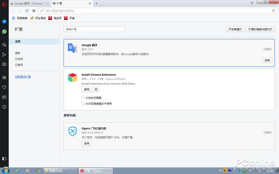
Task: Click 开发者模式 button
Action: pos(235,29)
